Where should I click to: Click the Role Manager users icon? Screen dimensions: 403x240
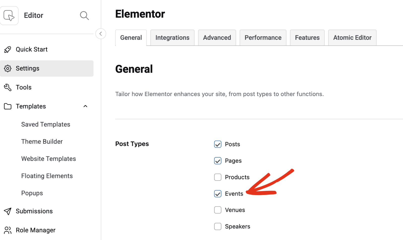8,230
